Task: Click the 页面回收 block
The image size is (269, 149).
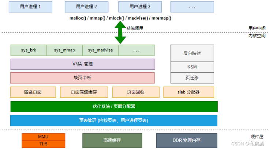Action: [x=136, y=92]
